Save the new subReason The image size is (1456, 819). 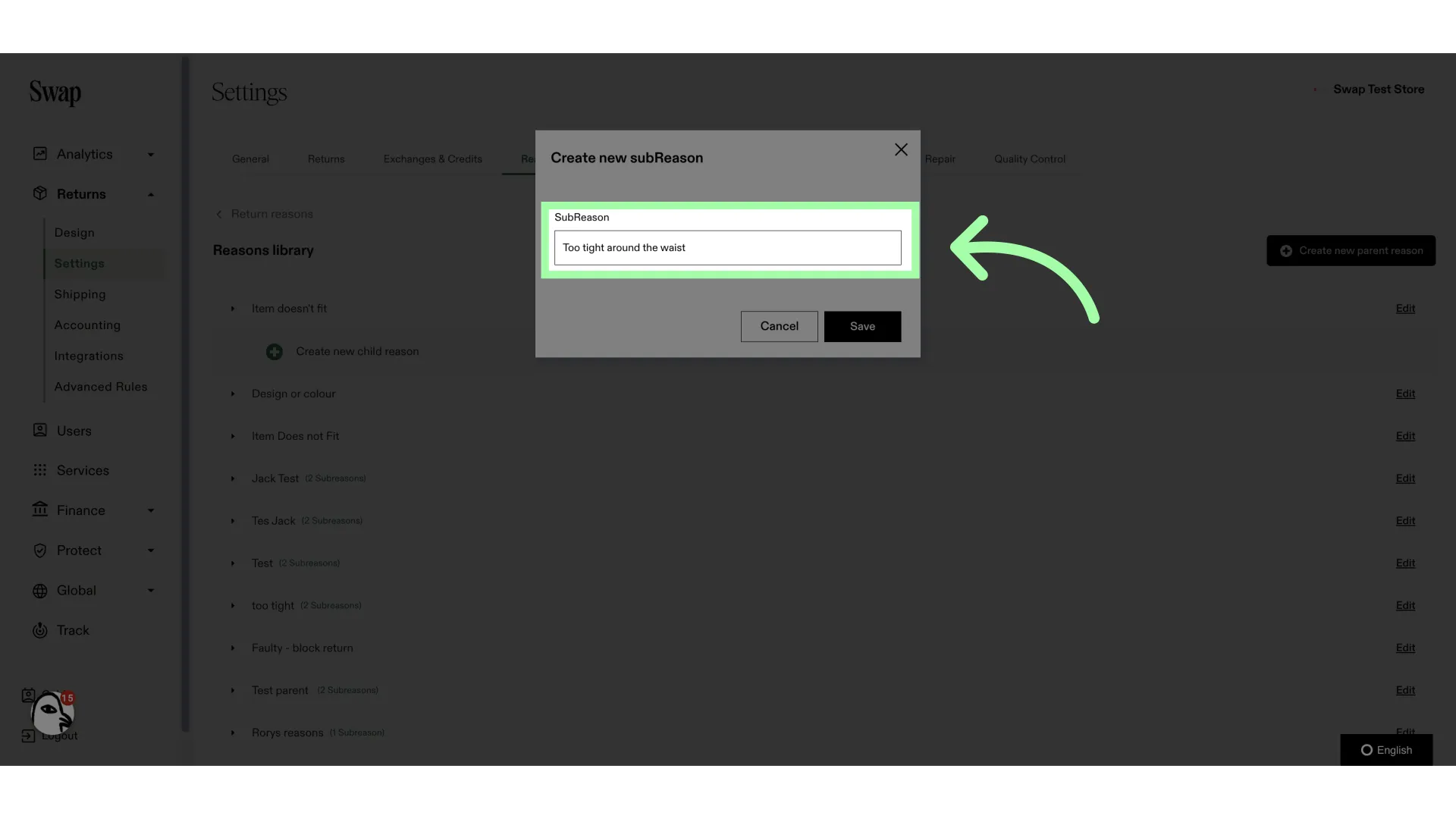pyautogui.click(x=863, y=326)
